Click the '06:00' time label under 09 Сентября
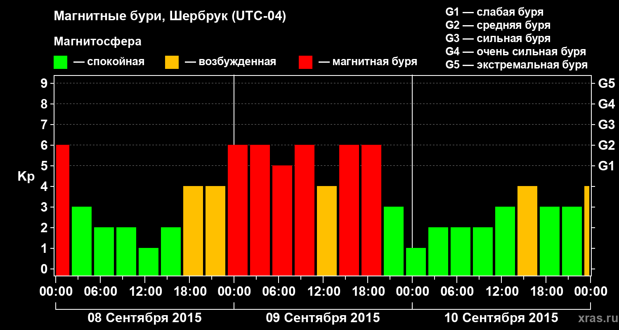 pyautogui.click(x=279, y=291)
